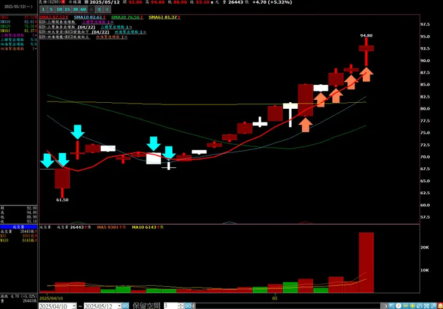
Task: Click the orange clock icon
Action: [x=398, y=306]
